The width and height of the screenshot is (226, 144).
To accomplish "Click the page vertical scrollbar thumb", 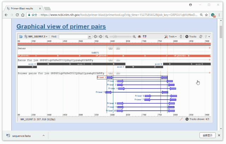I will coord(221,32).
